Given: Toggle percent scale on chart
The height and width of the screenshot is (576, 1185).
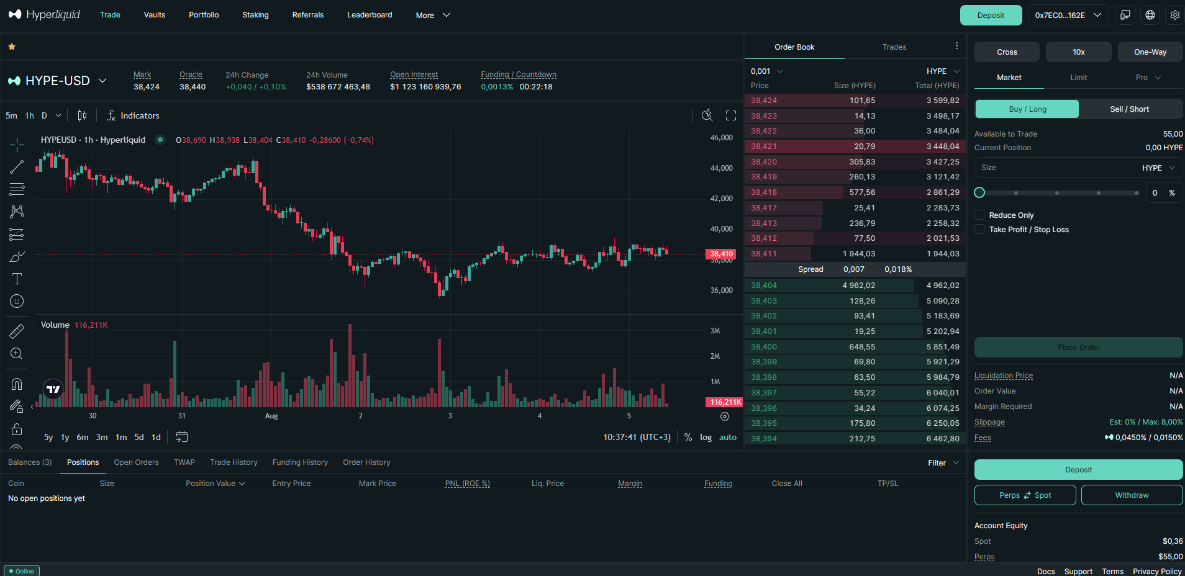Looking at the screenshot, I should 688,437.
